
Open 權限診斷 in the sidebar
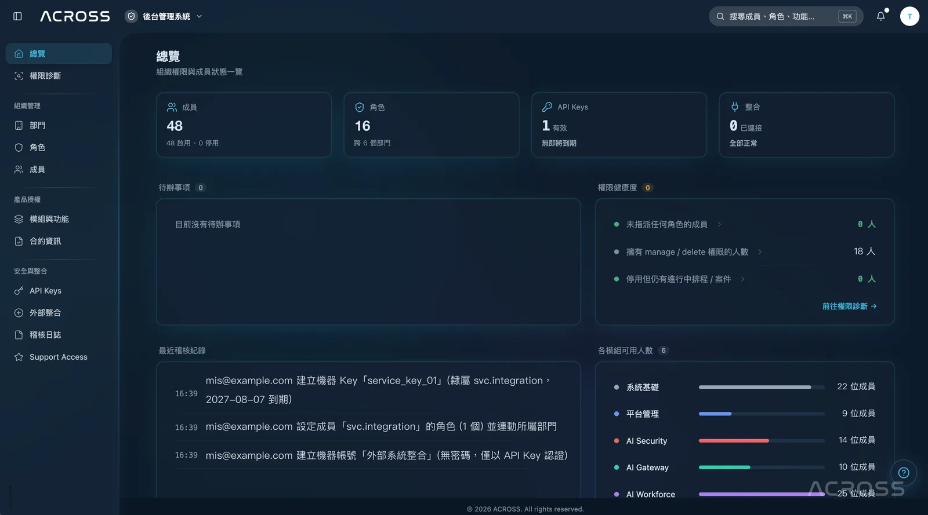point(59,76)
